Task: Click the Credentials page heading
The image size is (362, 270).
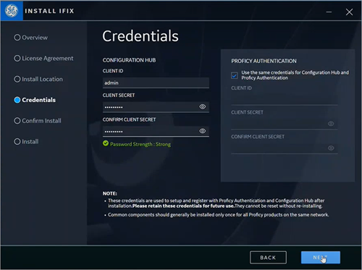Action: pos(140,36)
